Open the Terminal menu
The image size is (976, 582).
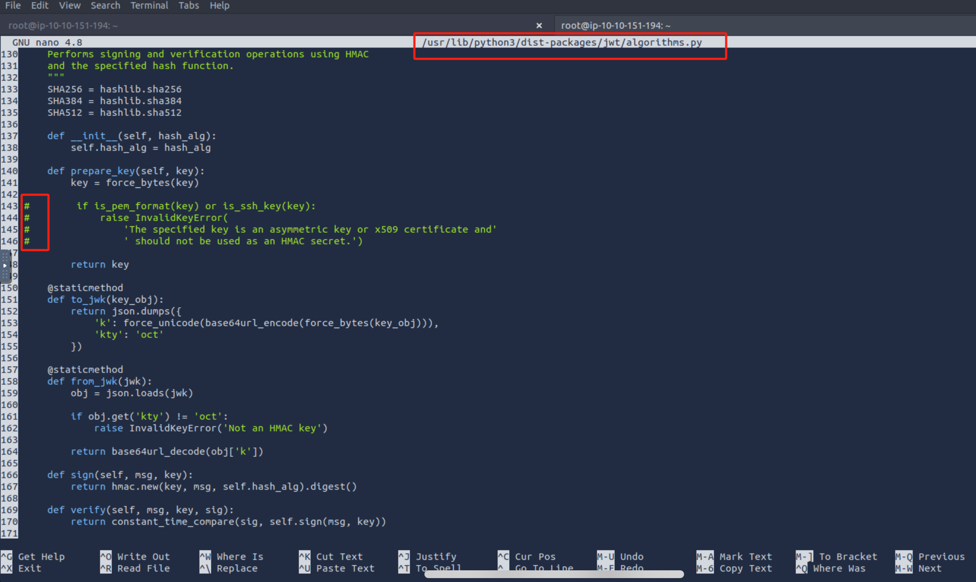[149, 6]
